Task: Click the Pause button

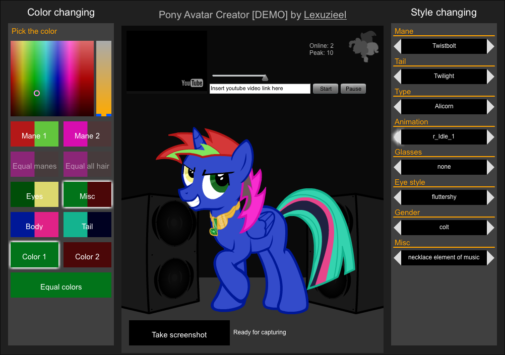Action: click(353, 88)
